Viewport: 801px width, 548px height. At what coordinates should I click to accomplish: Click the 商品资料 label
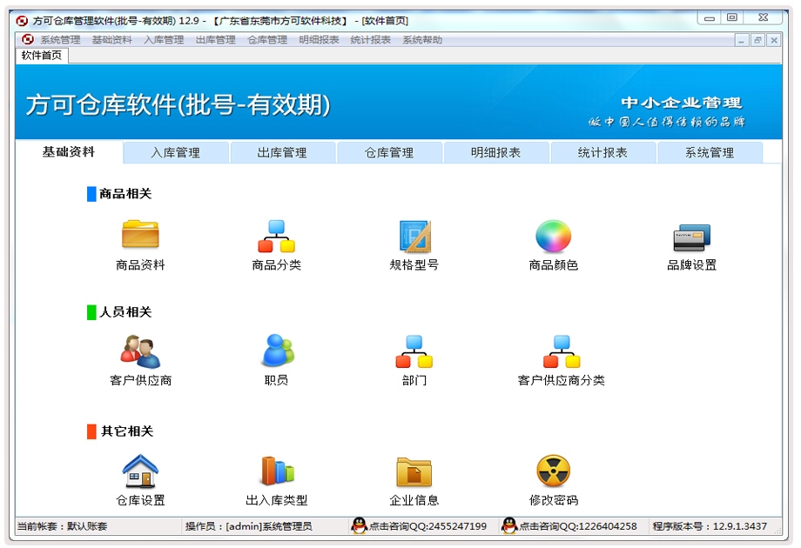(140, 264)
